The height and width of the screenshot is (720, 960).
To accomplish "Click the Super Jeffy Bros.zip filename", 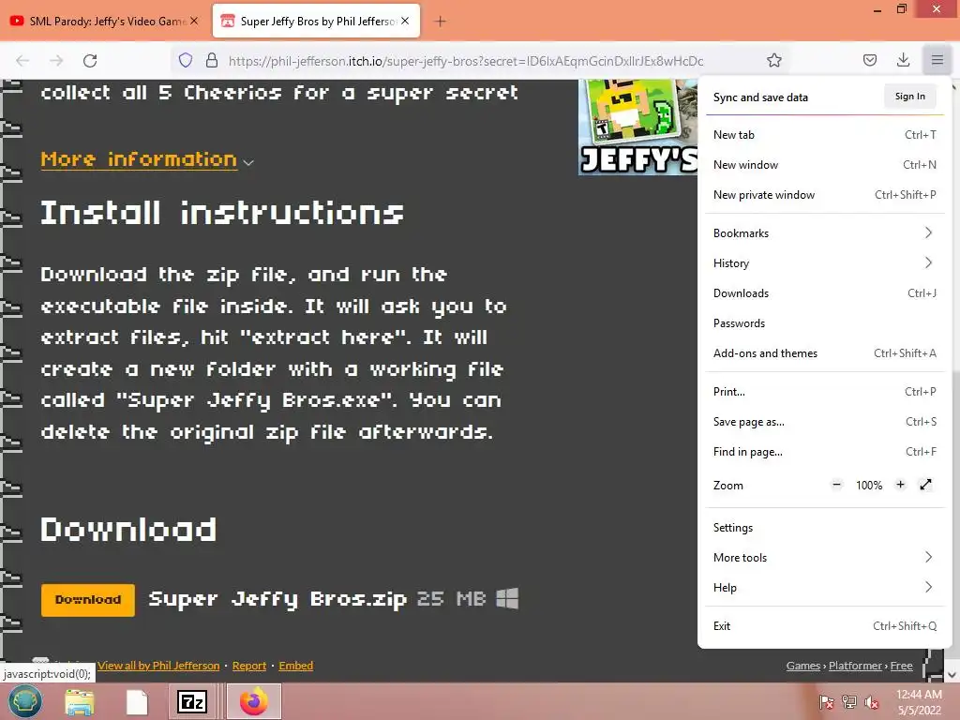I will [x=277, y=599].
